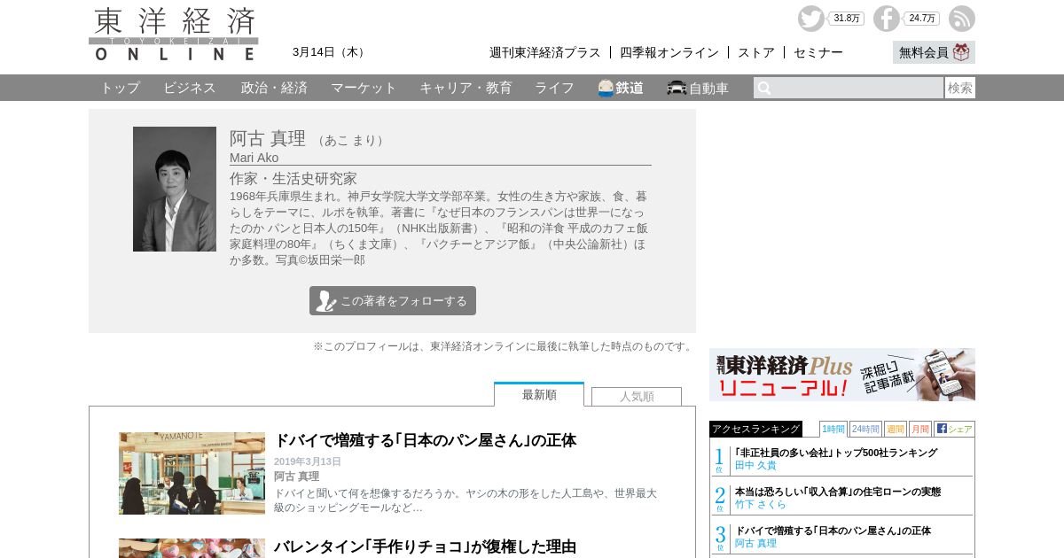
Task: Open the 政治・経済 menu section
Action: point(274,88)
